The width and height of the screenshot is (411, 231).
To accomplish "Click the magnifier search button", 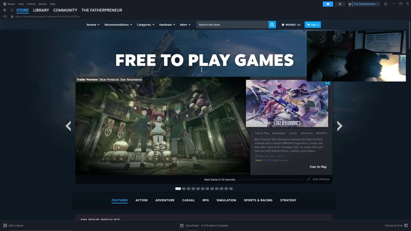I will coord(272,25).
